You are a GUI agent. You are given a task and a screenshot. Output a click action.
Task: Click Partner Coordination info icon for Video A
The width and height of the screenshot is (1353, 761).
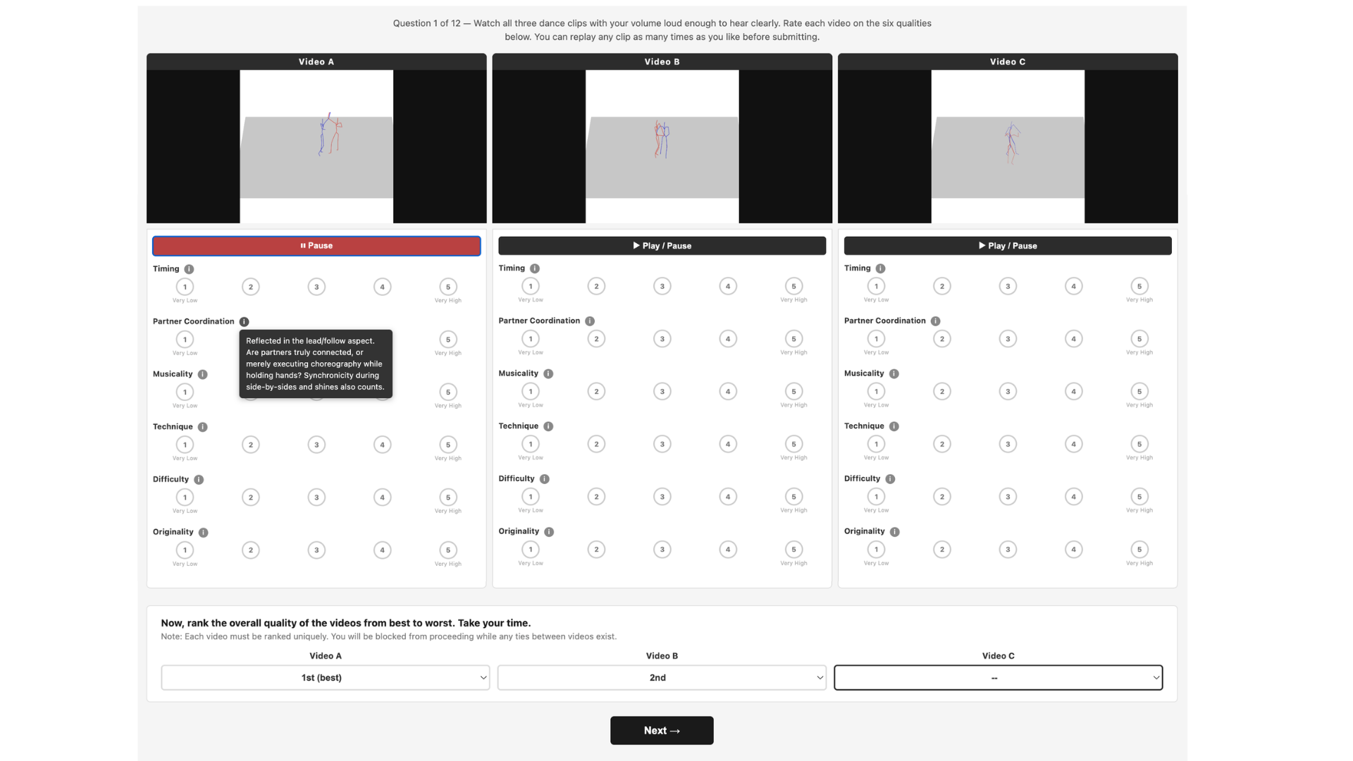coord(244,322)
